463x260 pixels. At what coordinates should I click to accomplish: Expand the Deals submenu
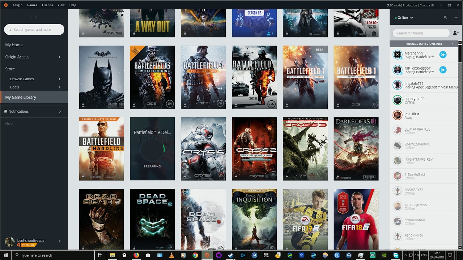pyautogui.click(x=60, y=87)
